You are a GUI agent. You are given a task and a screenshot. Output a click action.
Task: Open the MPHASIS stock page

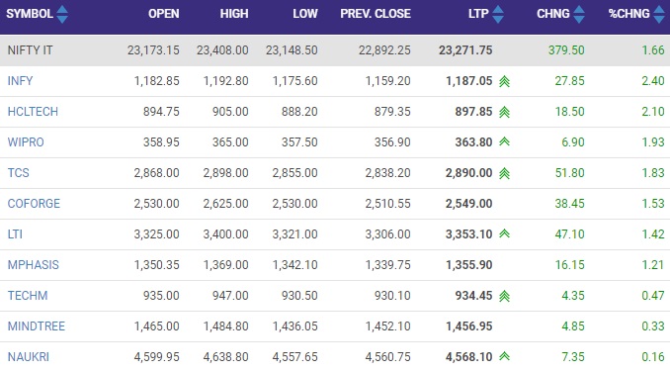point(33,265)
